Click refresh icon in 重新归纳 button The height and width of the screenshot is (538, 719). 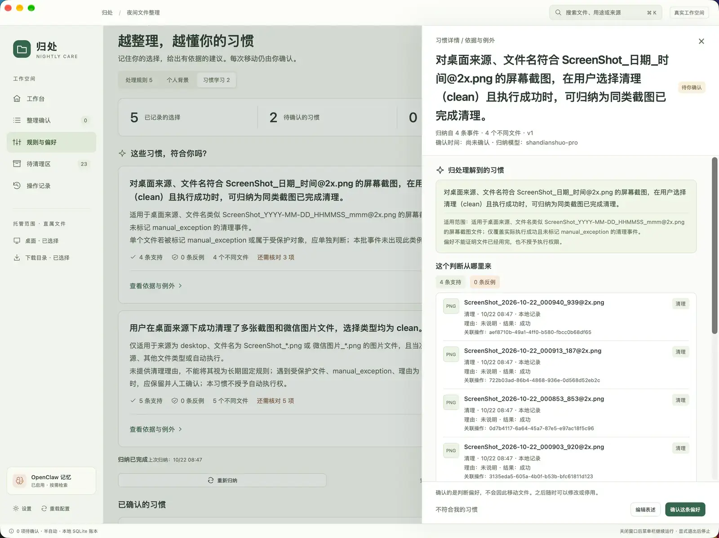click(211, 480)
